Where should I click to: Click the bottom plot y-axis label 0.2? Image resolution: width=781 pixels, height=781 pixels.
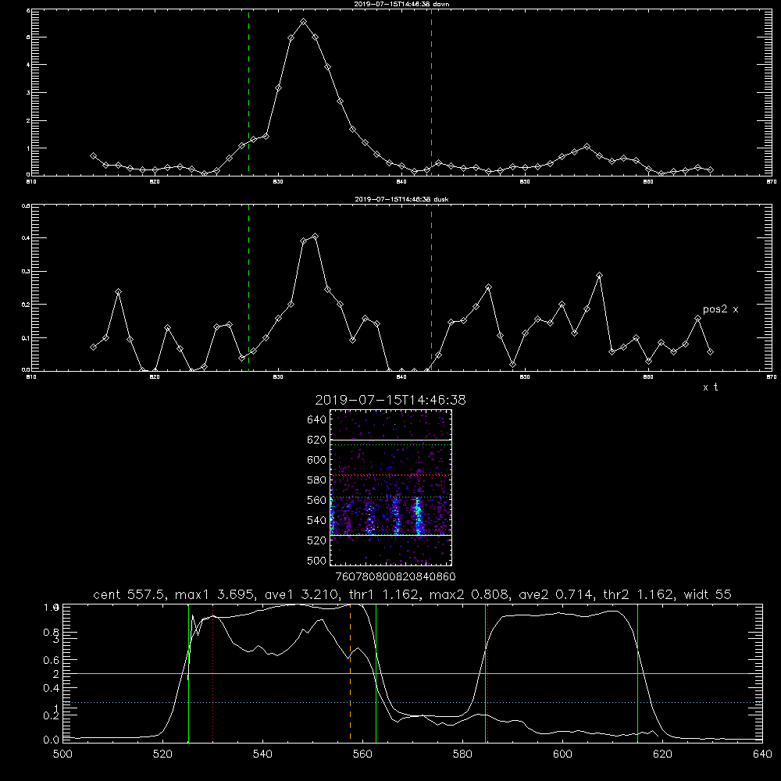(52, 715)
